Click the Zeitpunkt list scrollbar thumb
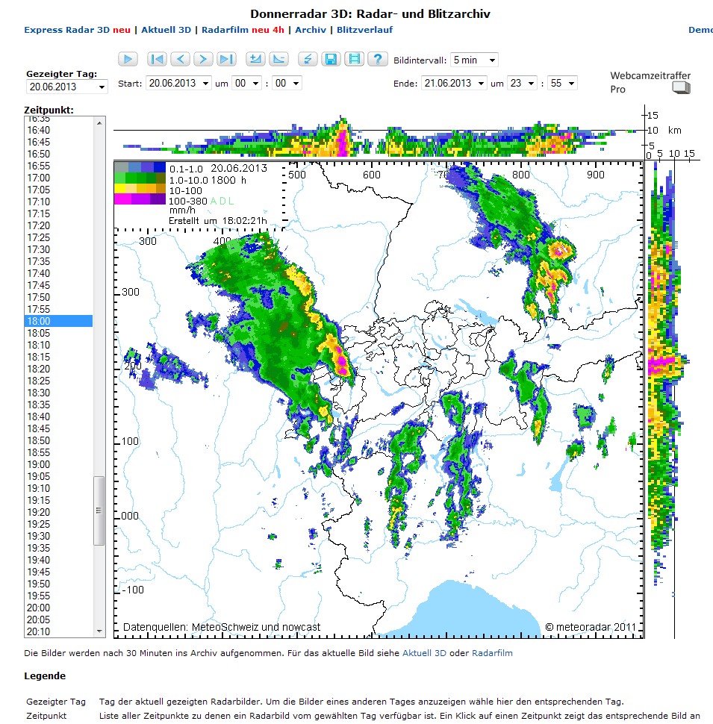This screenshot has width=713, height=724. pos(99,511)
